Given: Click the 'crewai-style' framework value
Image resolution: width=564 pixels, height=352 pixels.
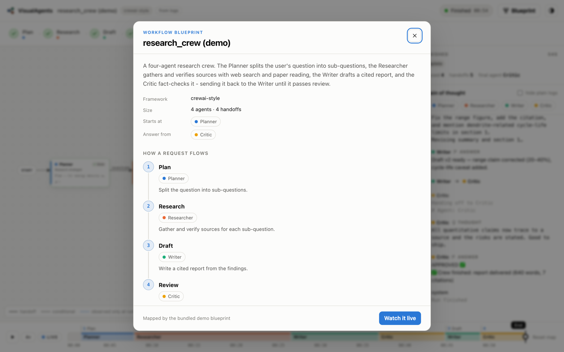Looking at the screenshot, I should (x=205, y=98).
